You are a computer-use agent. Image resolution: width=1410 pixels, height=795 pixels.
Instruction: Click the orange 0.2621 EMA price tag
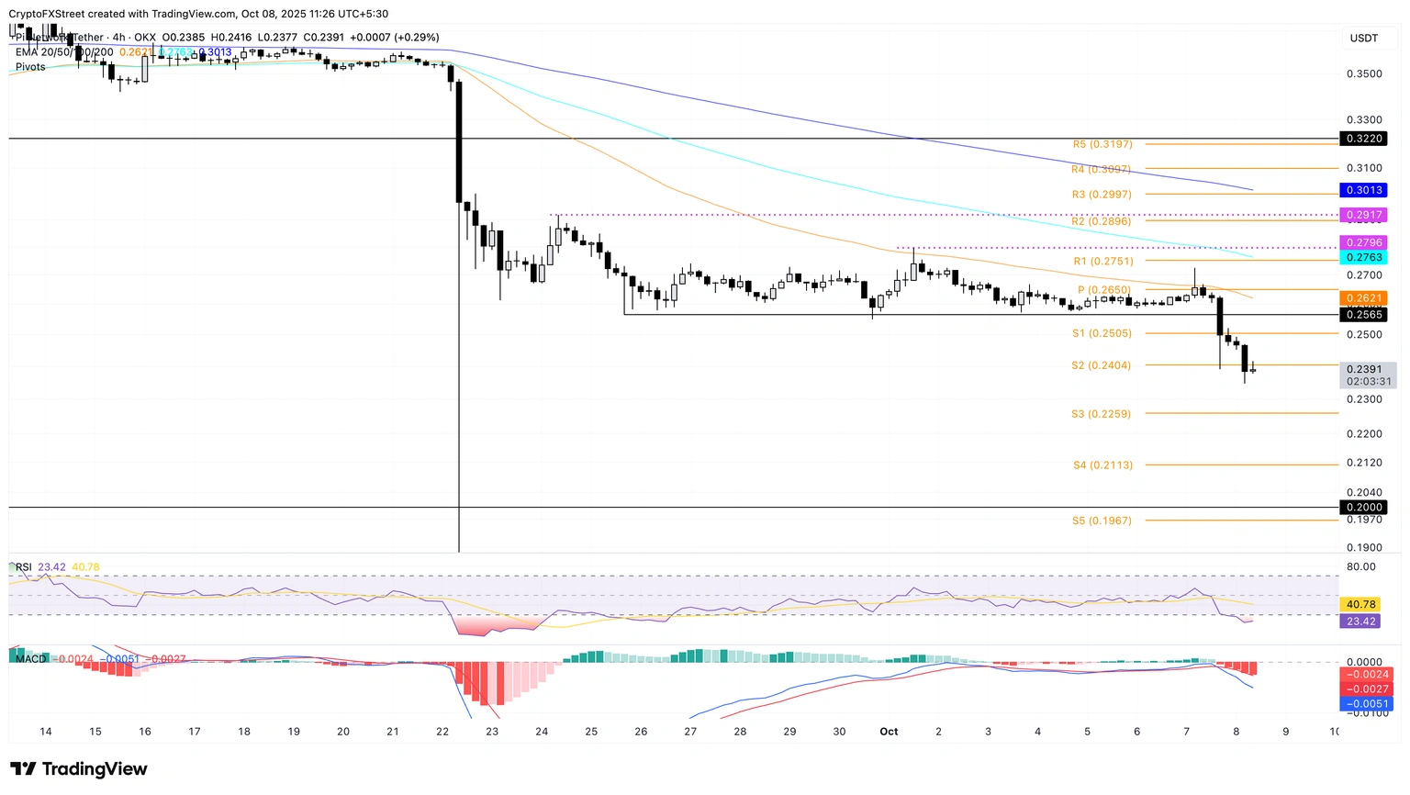tap(1363, 298)
